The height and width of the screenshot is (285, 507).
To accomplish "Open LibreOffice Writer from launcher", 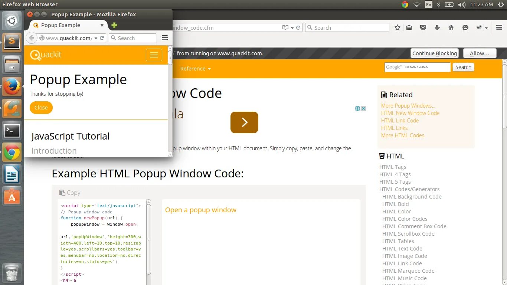I will [x=12, y=174].
